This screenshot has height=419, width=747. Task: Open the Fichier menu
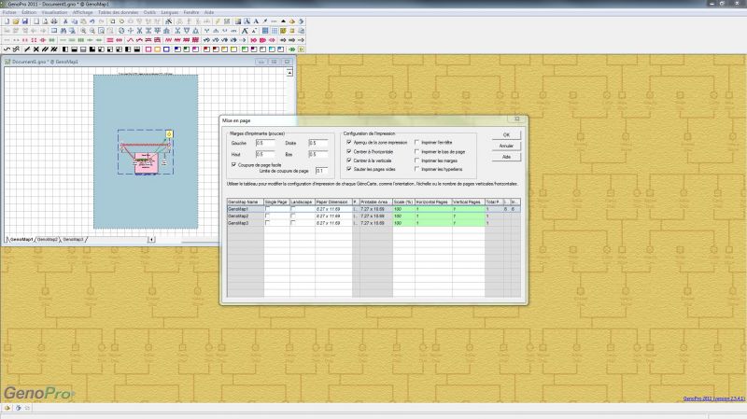9,12
